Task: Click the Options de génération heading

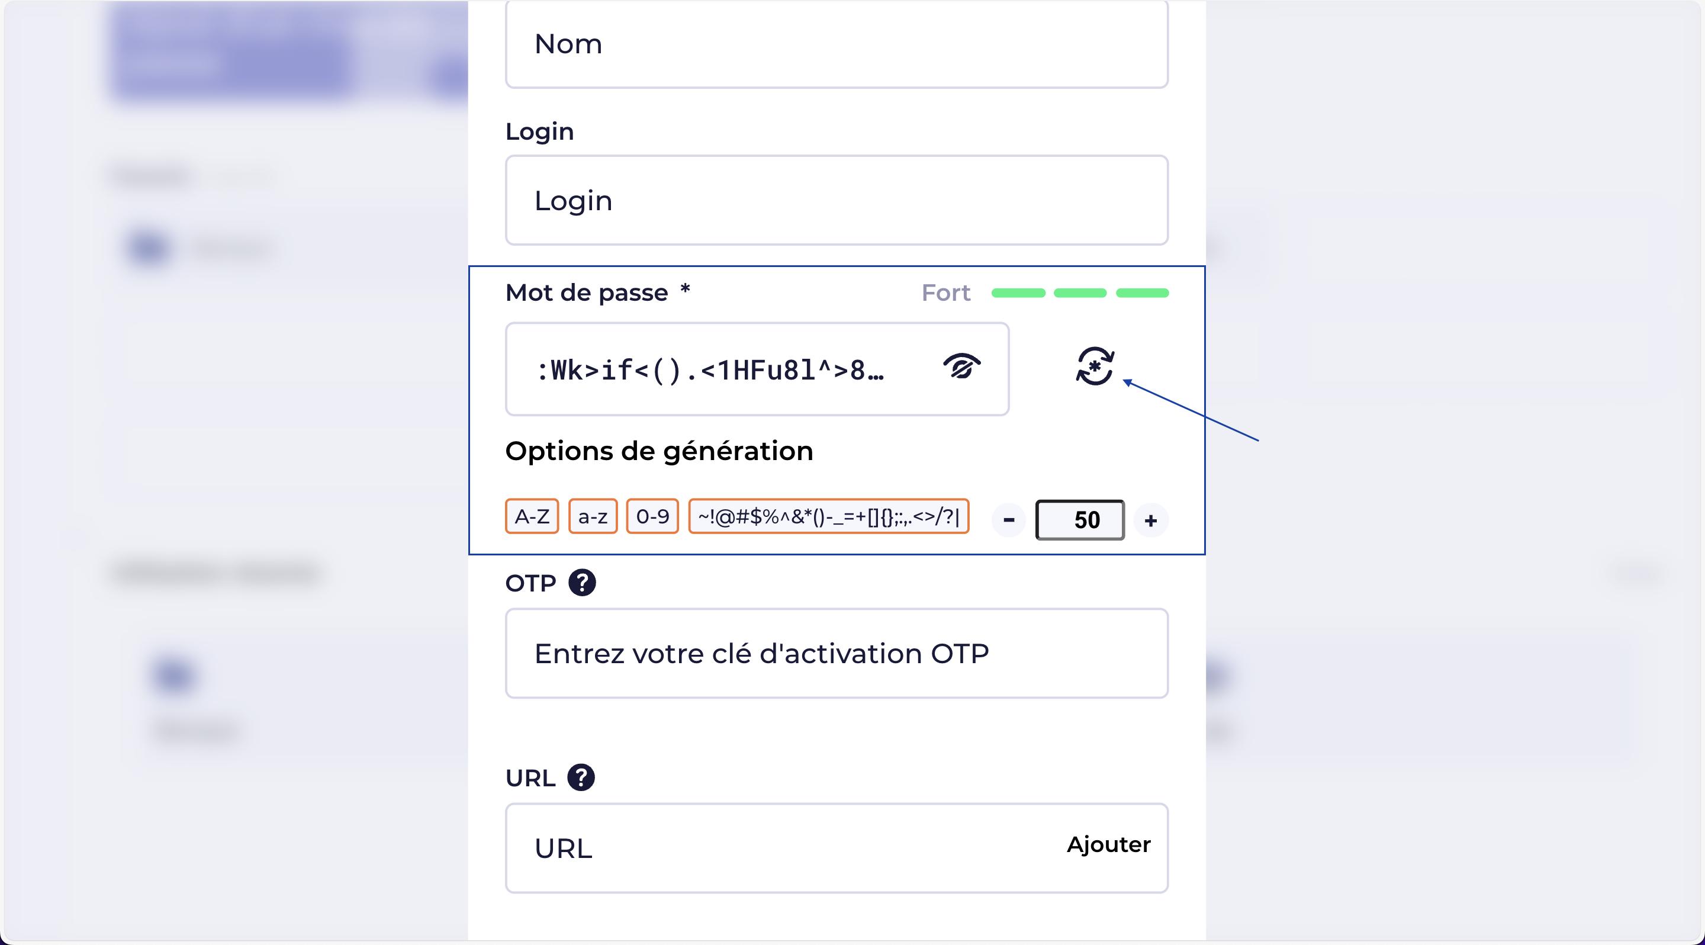Action: pos(658,451)
